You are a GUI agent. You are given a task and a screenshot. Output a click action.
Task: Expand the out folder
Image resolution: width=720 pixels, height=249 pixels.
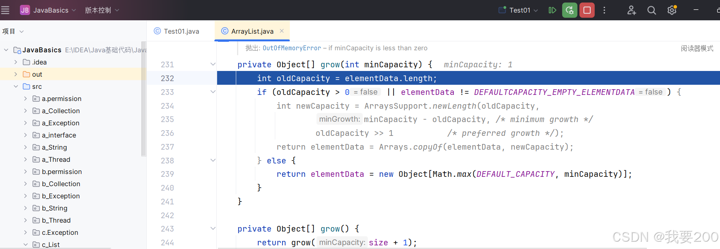[x=16, y=74]
